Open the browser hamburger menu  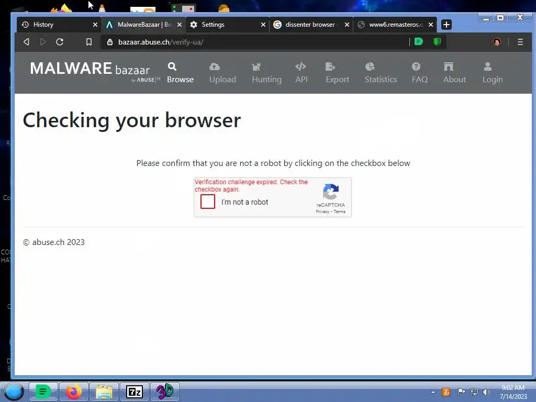click(520, 42)
